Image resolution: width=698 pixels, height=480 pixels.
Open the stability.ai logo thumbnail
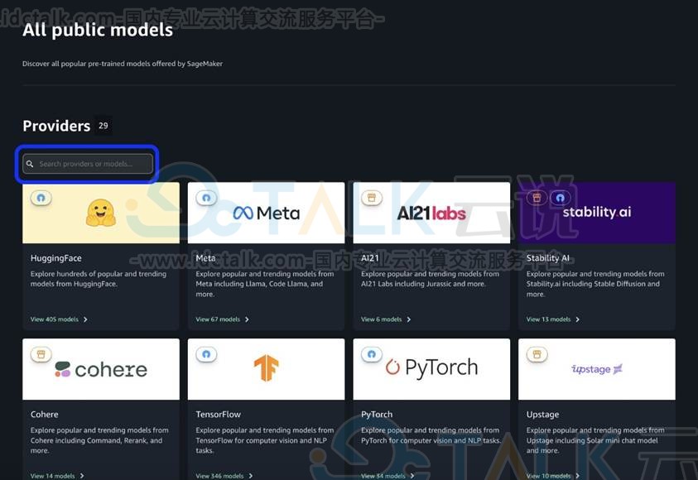click(597, 213)
